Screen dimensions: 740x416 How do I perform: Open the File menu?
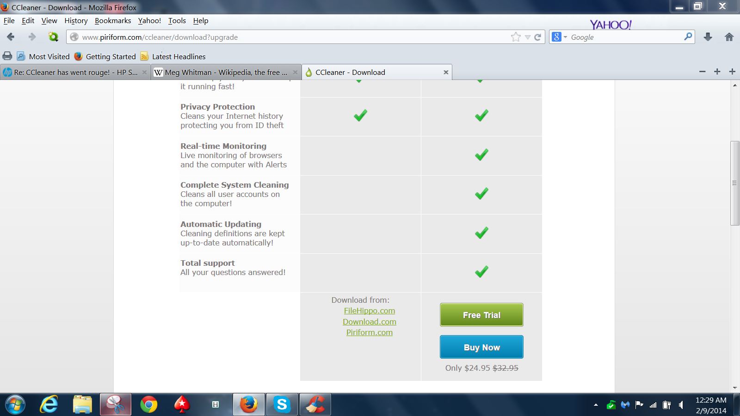(9, 21)
